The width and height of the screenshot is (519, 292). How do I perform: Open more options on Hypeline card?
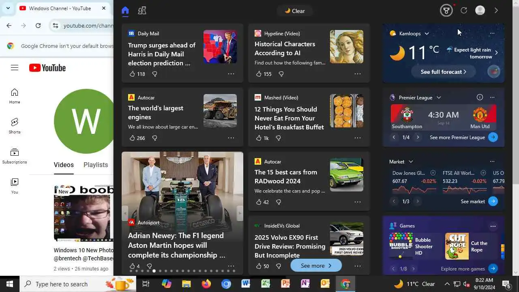point(358,74)
